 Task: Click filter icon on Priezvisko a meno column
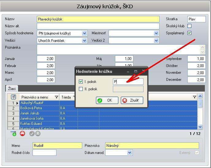pyautogui.click(x=56, y=97)
